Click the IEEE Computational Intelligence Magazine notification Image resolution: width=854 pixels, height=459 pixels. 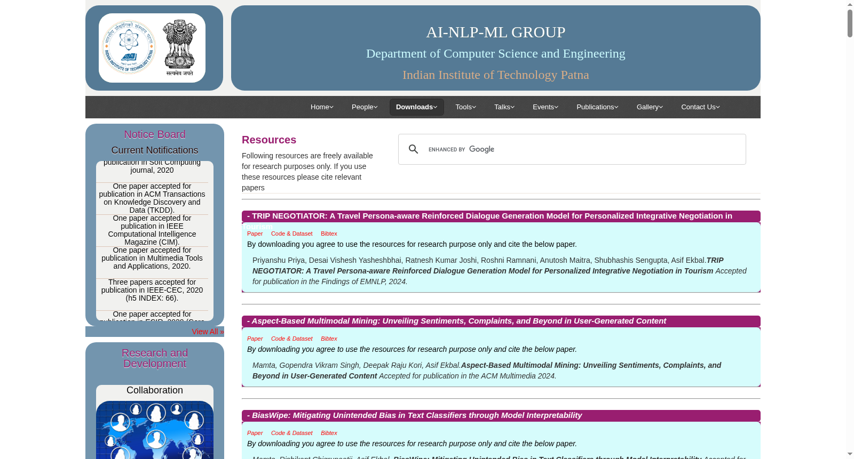click(152, 230)
